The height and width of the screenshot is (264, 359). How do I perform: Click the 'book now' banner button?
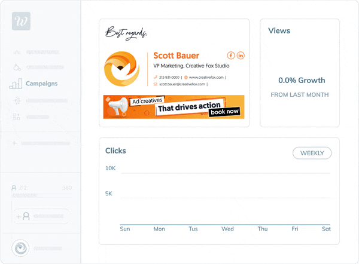click(225, 111)
